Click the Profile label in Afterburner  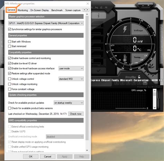click(131, 77)
